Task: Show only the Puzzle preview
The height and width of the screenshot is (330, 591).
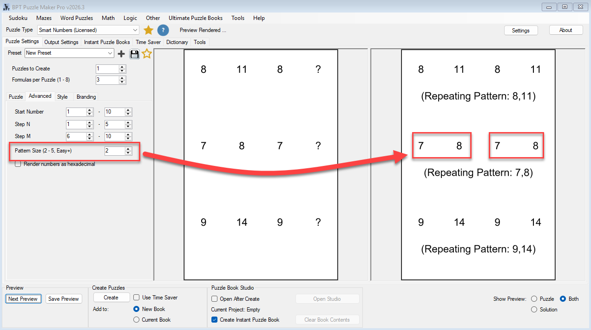Action: [534, 299]
